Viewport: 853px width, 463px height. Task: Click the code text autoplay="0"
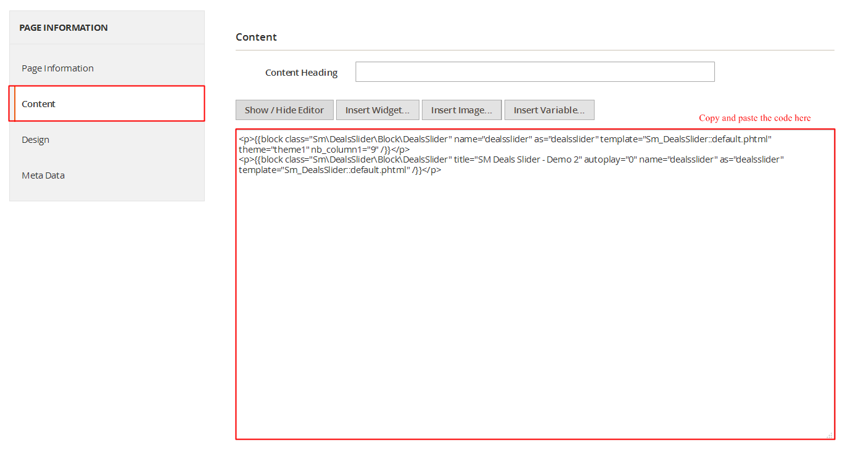pos(611,159)
